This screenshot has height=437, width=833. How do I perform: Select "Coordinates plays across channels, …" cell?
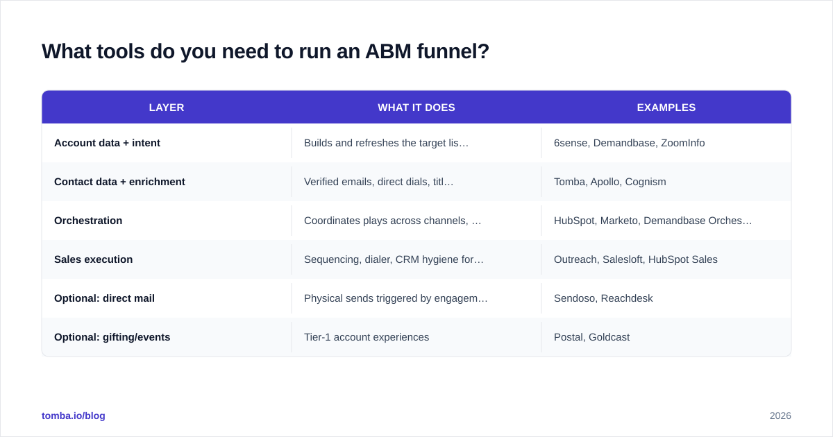(x=416, y=221)
